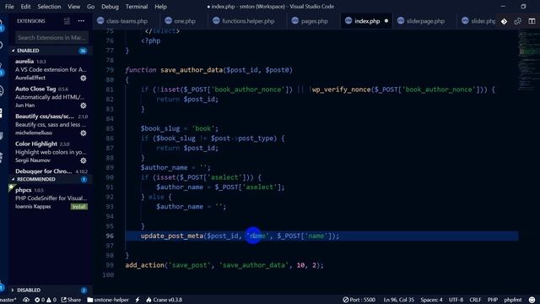Click unsaved dot on index.php tab

coord(386,21)
